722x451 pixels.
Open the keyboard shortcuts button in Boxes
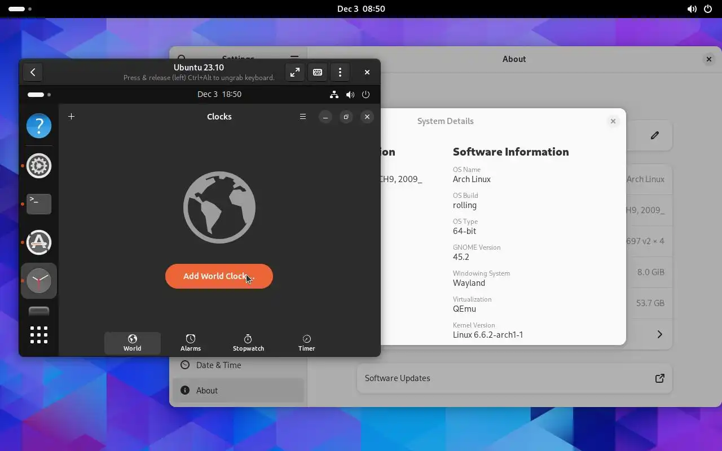coord(318,72)
